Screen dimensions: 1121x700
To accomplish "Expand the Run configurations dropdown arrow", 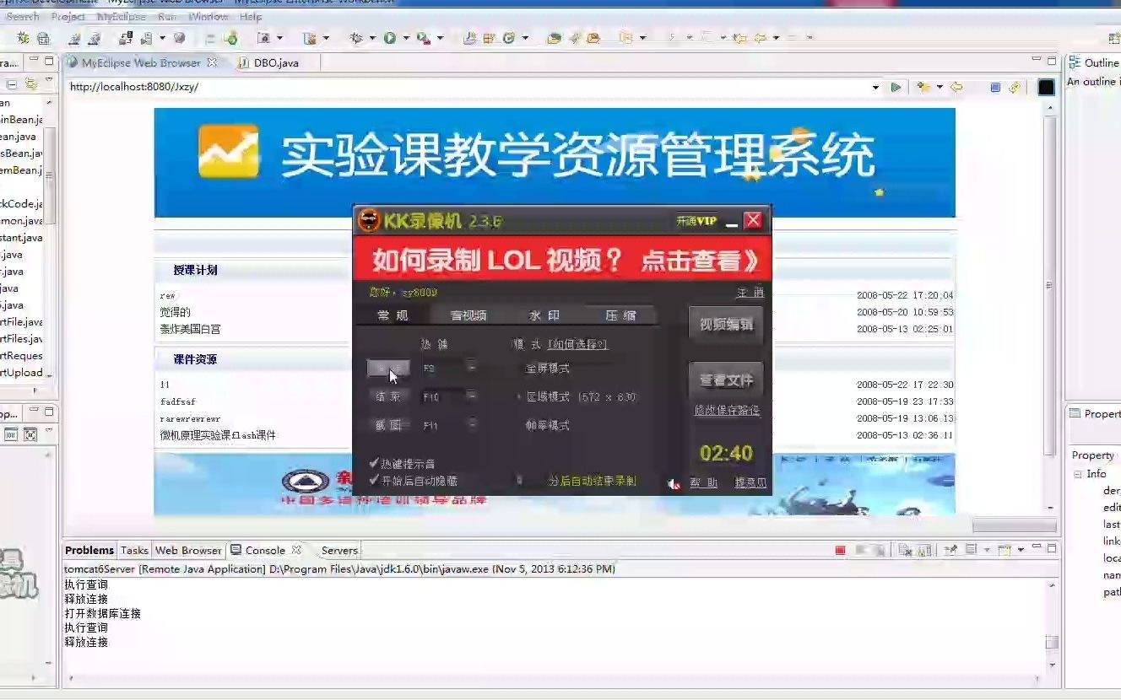I will click(x=408, y=37).
